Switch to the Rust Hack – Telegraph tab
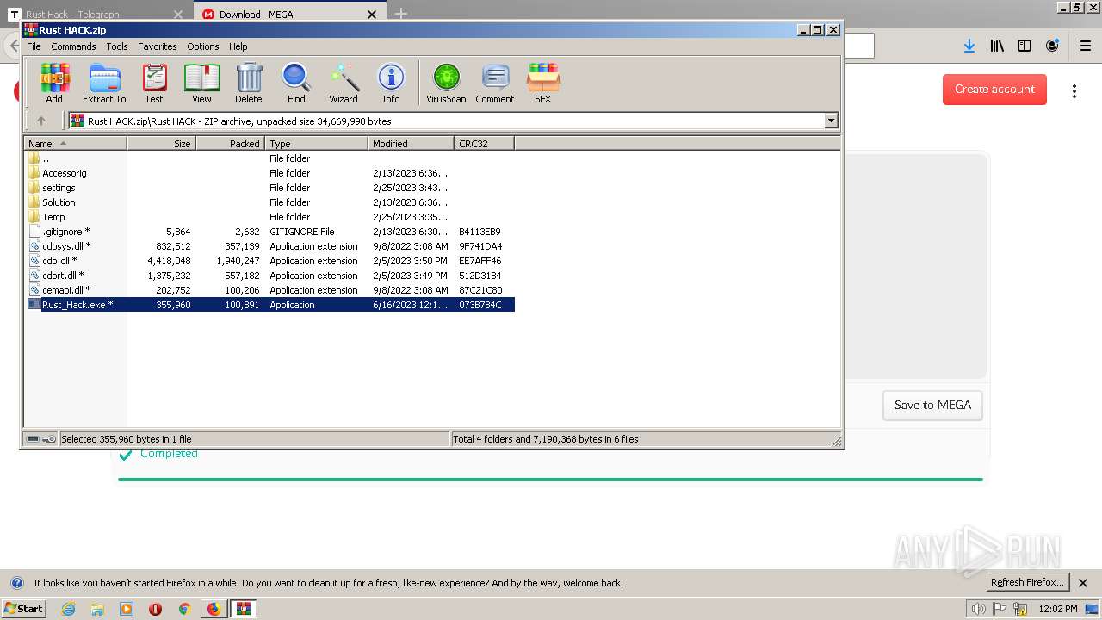The image size is (1102, 620). point(96,14)
